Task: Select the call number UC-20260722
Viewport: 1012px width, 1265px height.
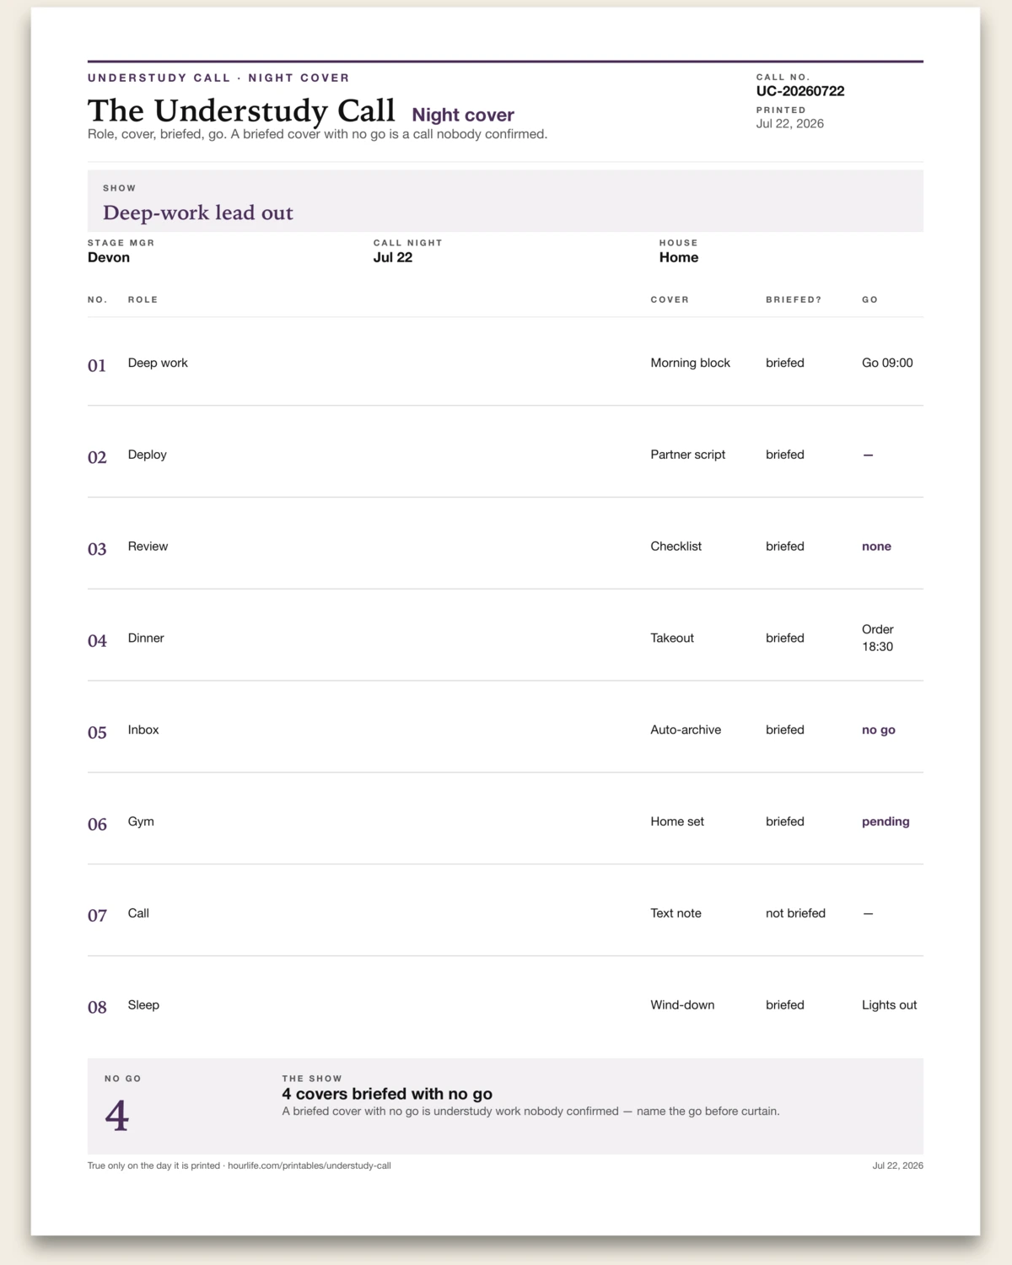Action: click(800, 91)
